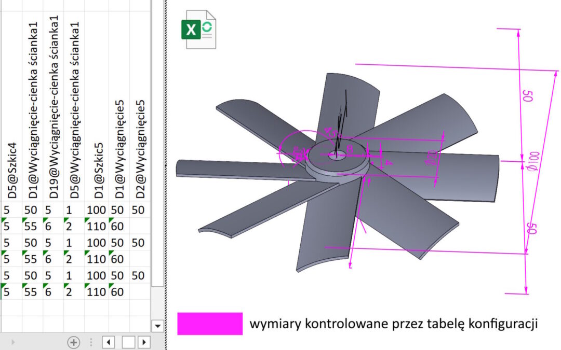561x350 pixels.
Task: Click the horizontal scroll left arrow
Action: pyautogui.click(x=109, y=342)
